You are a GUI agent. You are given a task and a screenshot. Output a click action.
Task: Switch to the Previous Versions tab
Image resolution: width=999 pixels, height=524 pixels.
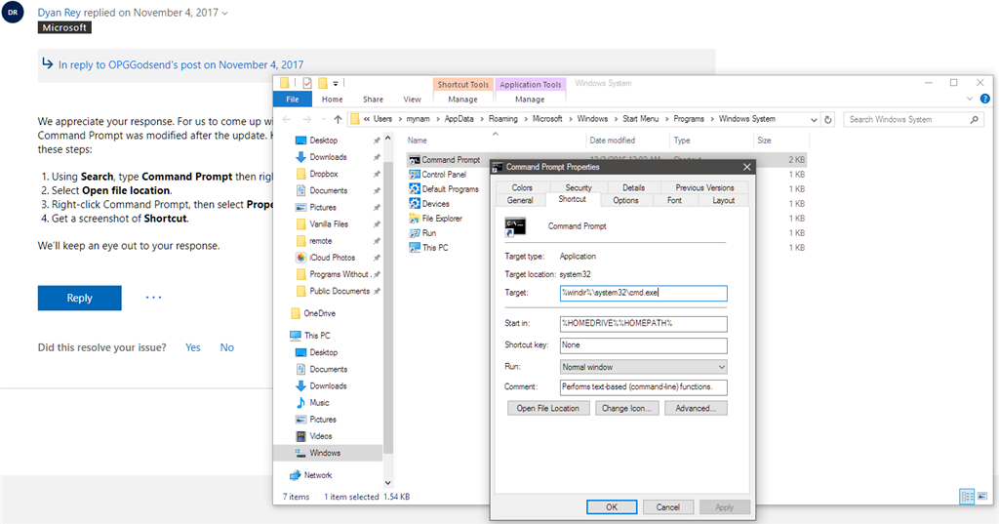(704, 187)
